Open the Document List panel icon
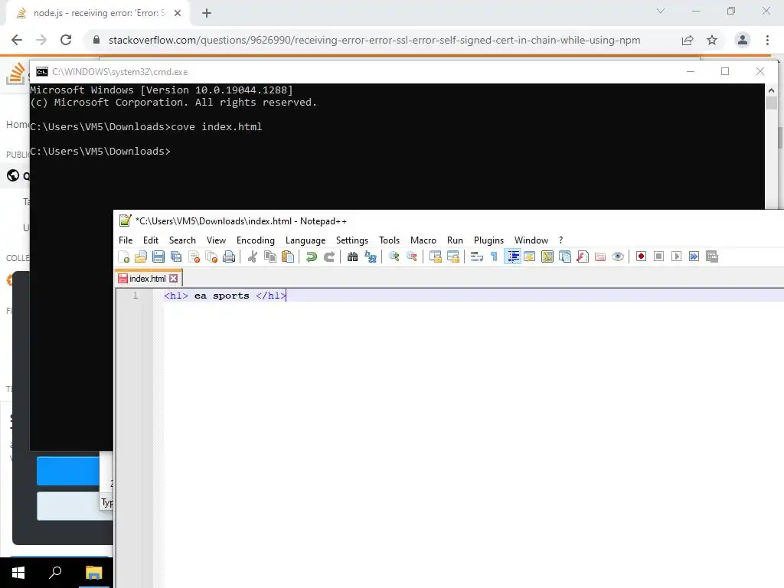The height and width of the screenshot is (588, 784). [565, 256]
